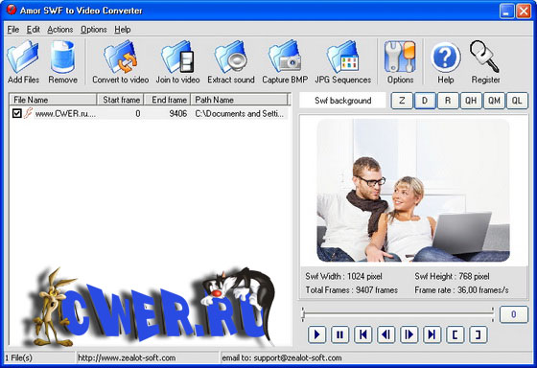
Task: Step back one frame
Action: tap(385, 334)
